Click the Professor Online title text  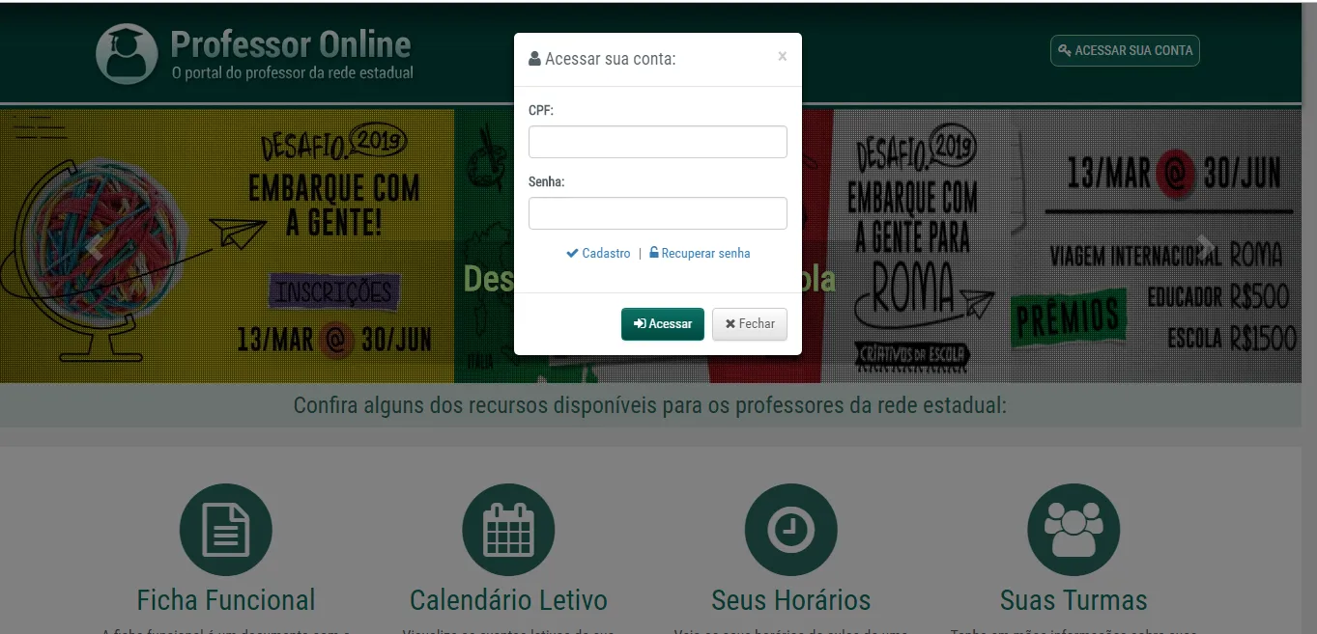point(290,44)
